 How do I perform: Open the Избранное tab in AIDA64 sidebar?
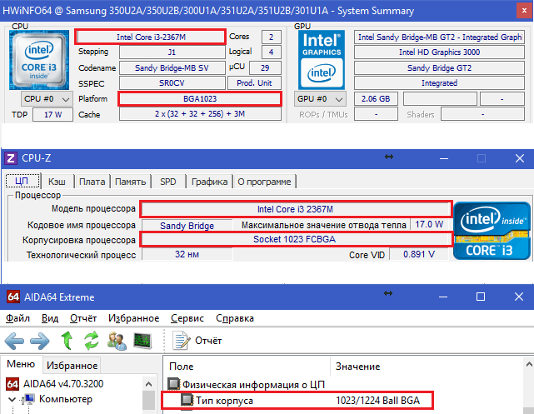click(72, 366)
